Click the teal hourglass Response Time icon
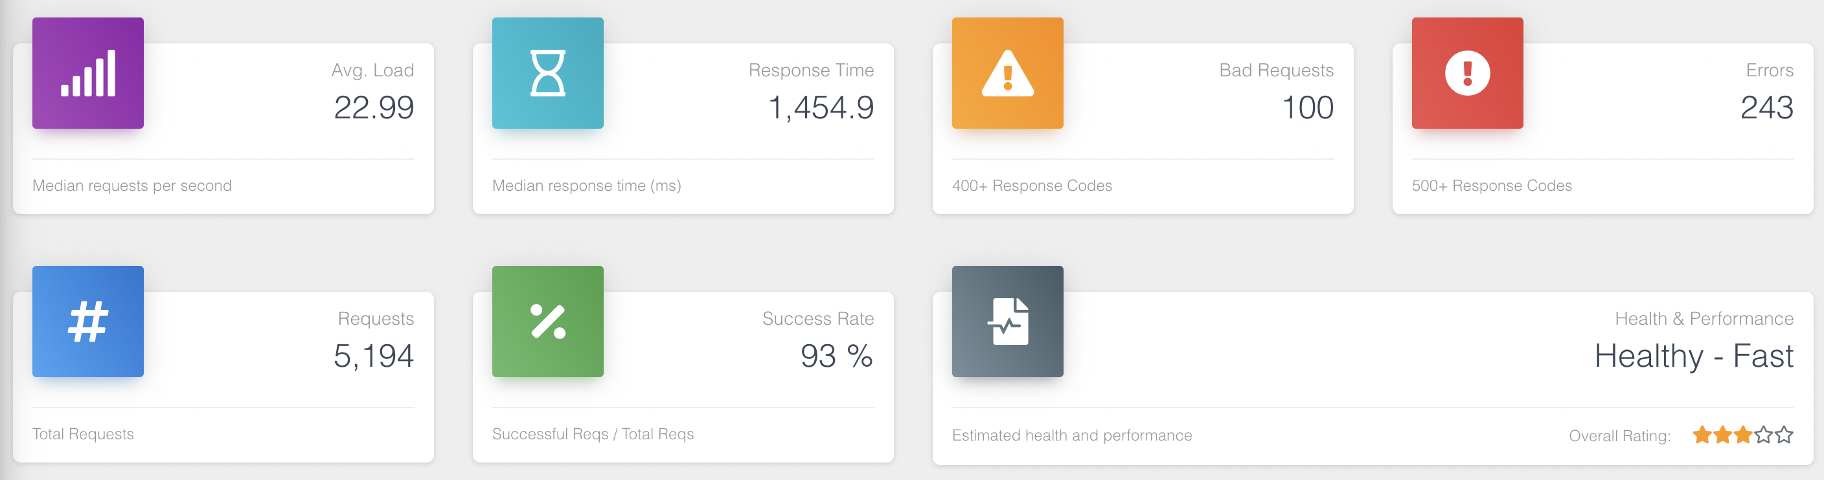This screenshot has width=1824, height=480. tap(547, 73)
